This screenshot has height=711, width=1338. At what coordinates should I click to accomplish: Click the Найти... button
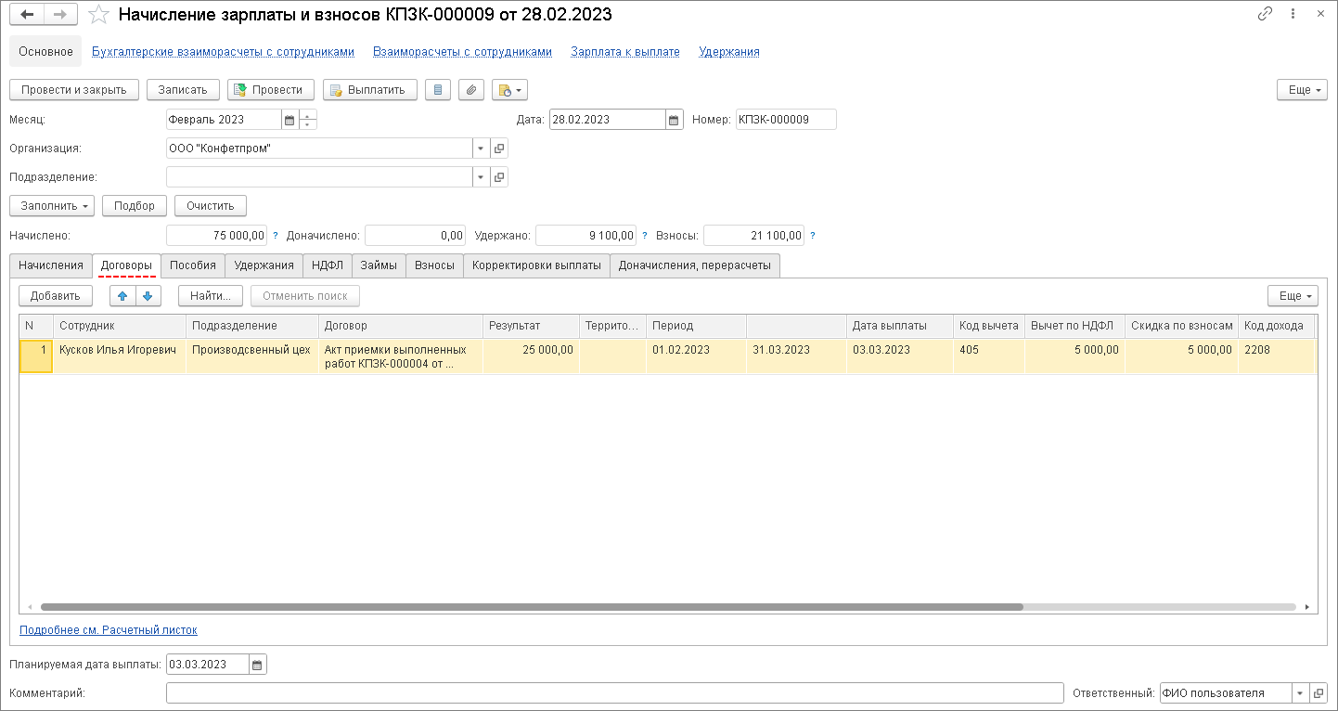211,296
